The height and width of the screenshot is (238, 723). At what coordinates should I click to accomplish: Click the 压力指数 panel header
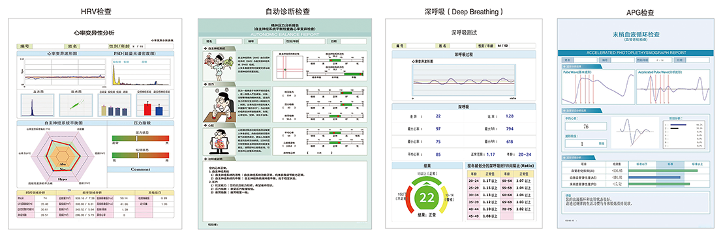[141, 123]
